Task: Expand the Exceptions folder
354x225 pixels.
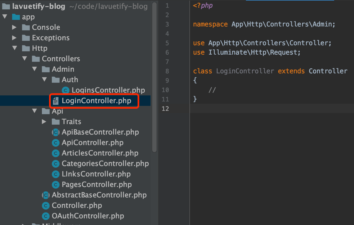Action: tap(15, 37)
